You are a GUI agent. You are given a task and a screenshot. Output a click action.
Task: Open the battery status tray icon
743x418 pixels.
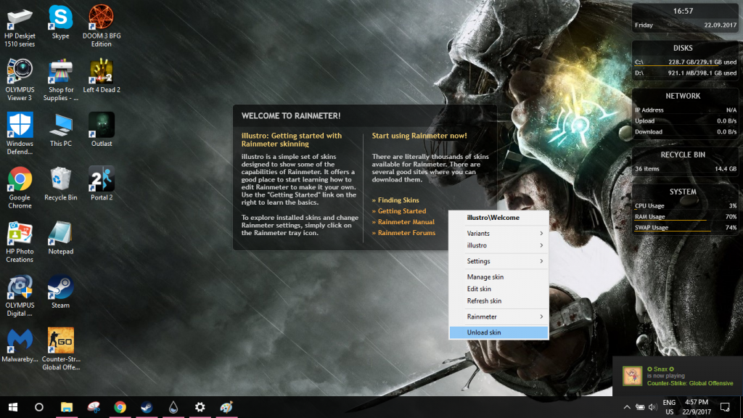[640, 407]
